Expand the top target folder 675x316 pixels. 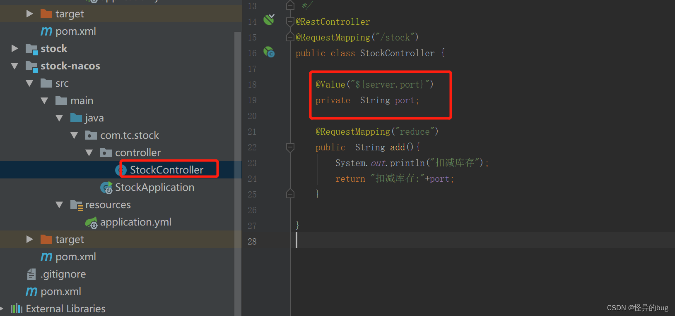click(x=29, y=14)
